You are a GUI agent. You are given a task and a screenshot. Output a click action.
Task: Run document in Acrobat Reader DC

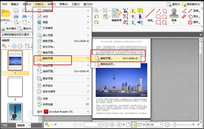tap(63, 112)
